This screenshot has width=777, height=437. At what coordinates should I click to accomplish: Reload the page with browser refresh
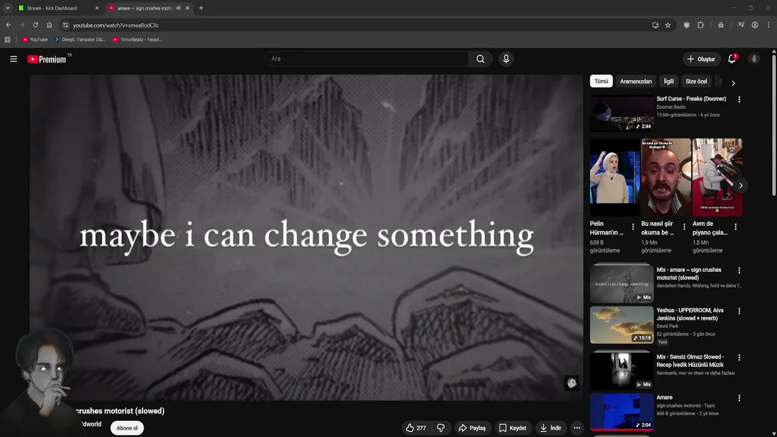point(35,25)
